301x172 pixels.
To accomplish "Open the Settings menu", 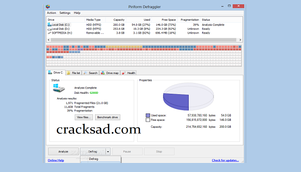I will (x=65, y=13).
